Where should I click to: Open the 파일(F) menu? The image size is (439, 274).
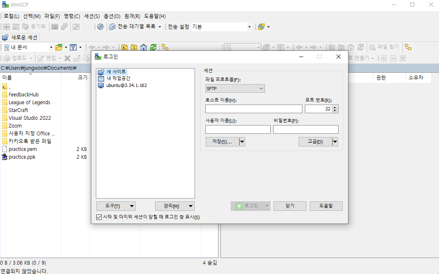pos(52,16)
